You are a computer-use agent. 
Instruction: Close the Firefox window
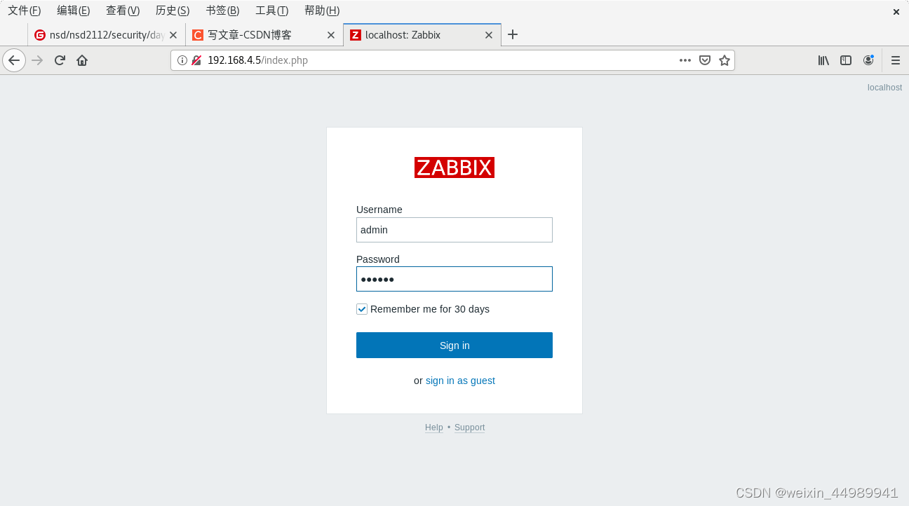(x=896, y=11)
